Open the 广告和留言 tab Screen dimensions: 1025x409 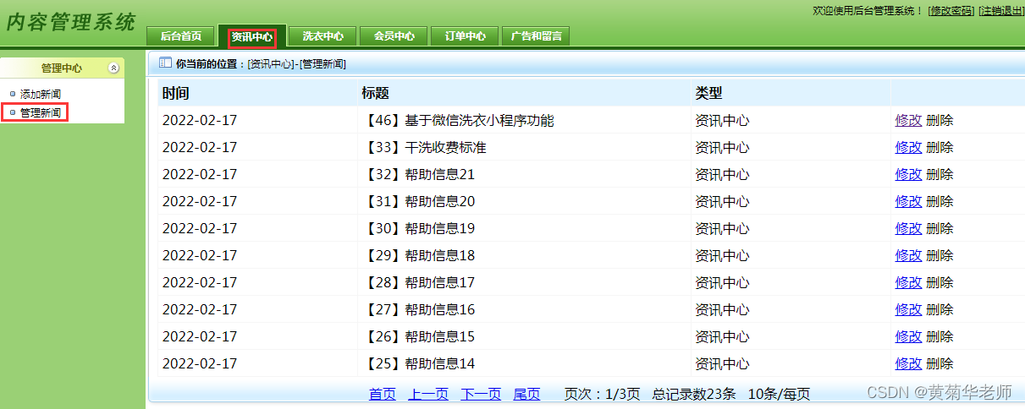[537, 36]
